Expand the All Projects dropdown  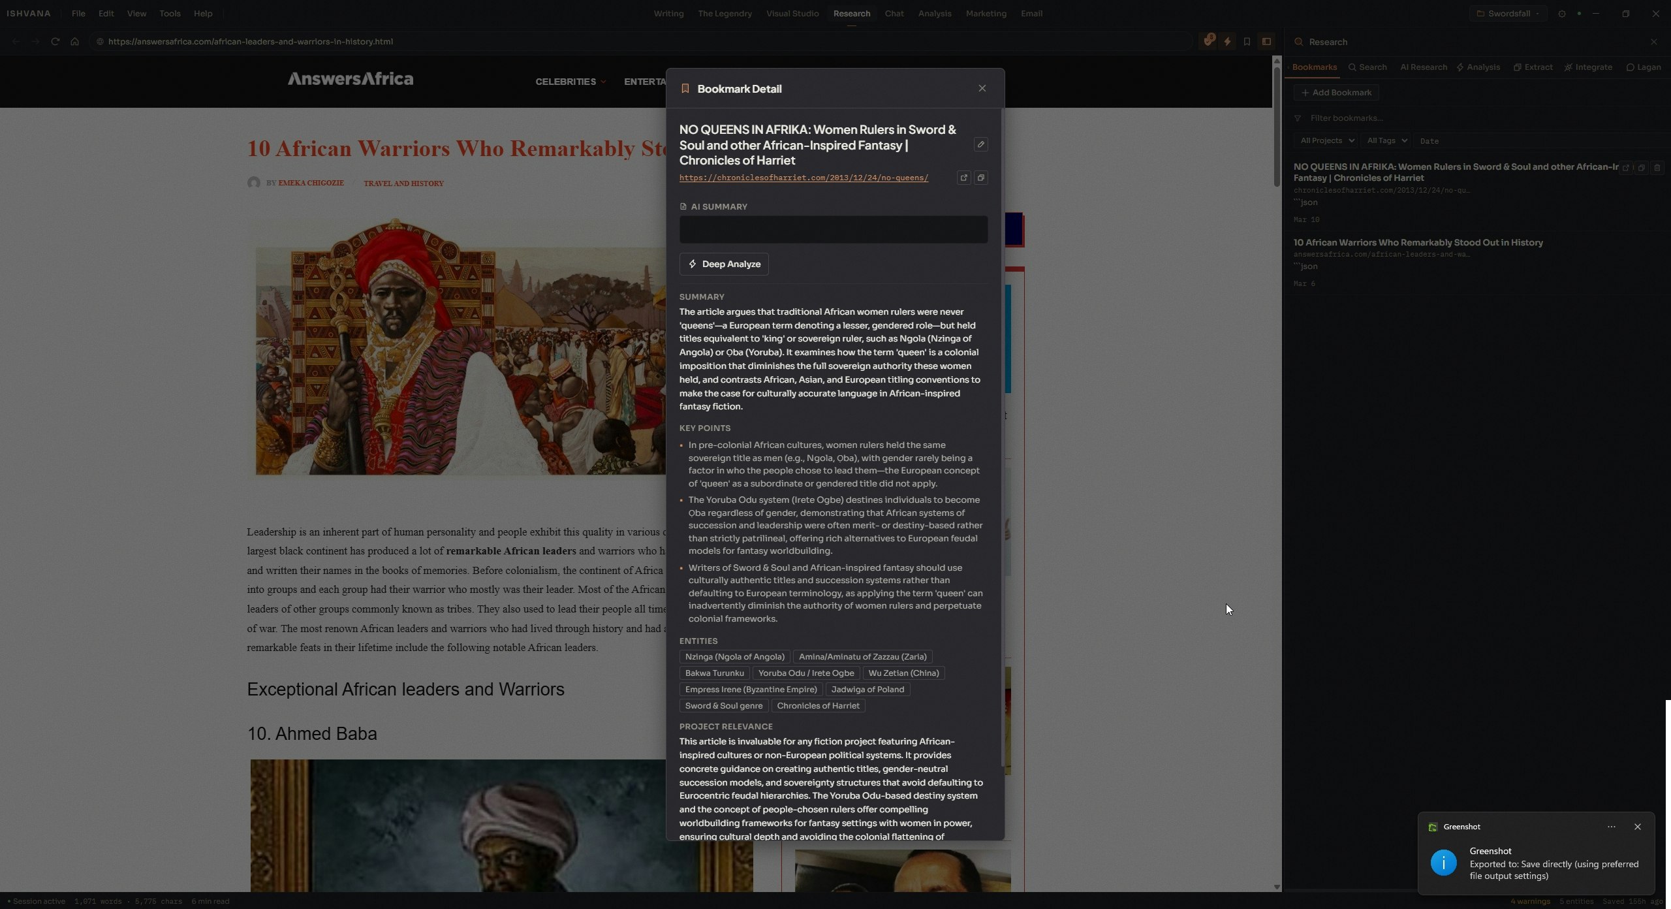(1326, 141)
